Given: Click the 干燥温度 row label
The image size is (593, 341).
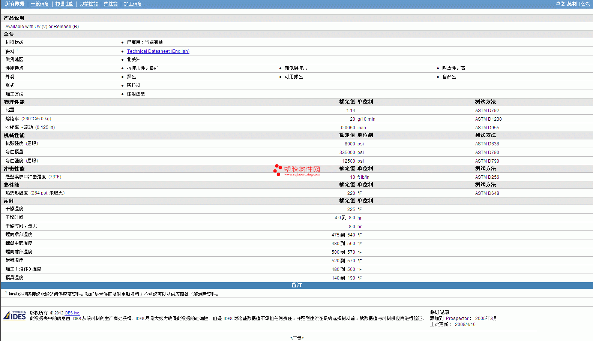Looking at the screenshot, I should pyautogui.click(x=14, y=209).
